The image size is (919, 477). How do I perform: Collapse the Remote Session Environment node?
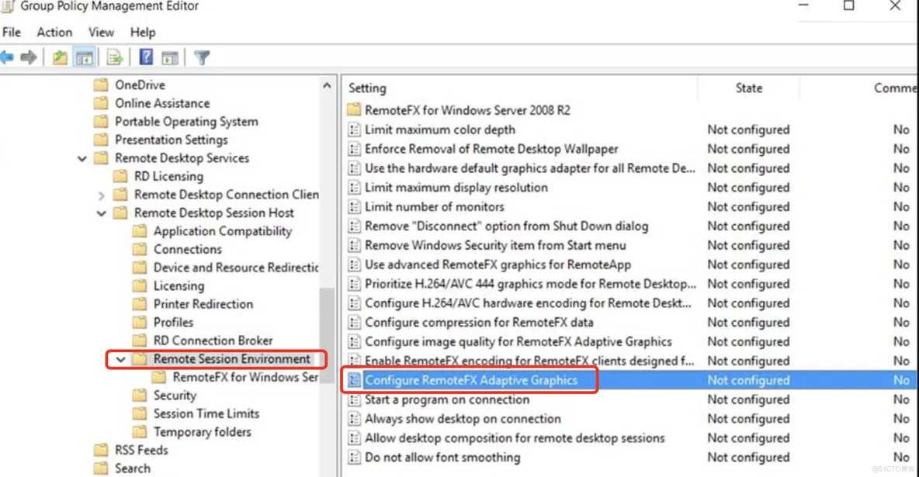coord(121,359)
